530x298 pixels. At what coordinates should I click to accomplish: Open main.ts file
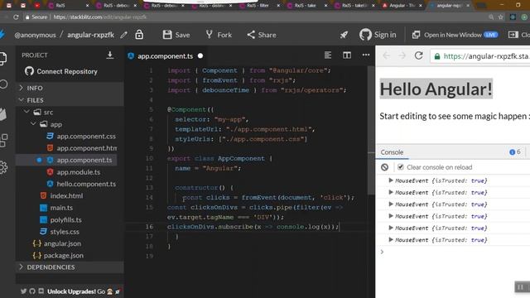tap(56, 208)
